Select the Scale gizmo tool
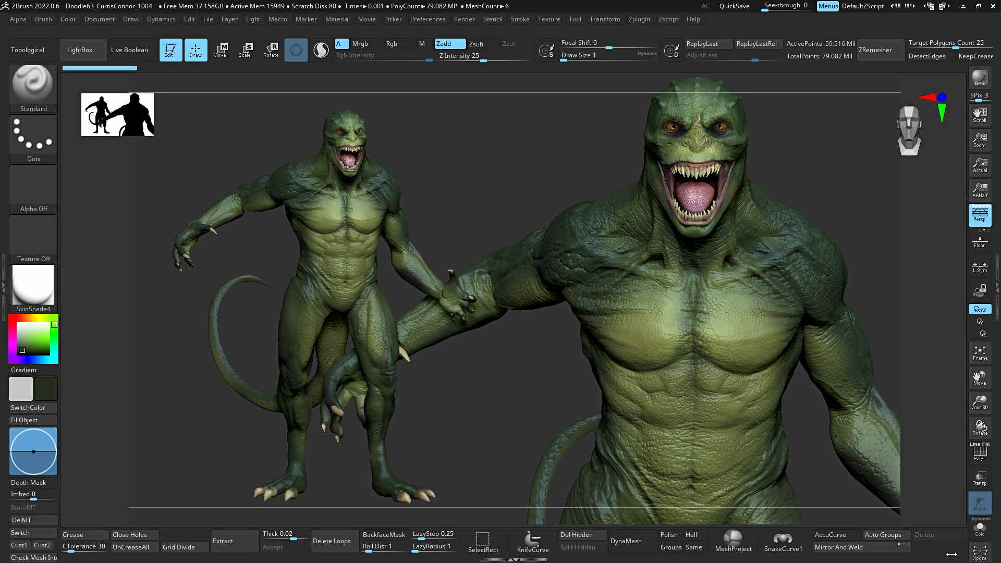 tap(245, 50)
